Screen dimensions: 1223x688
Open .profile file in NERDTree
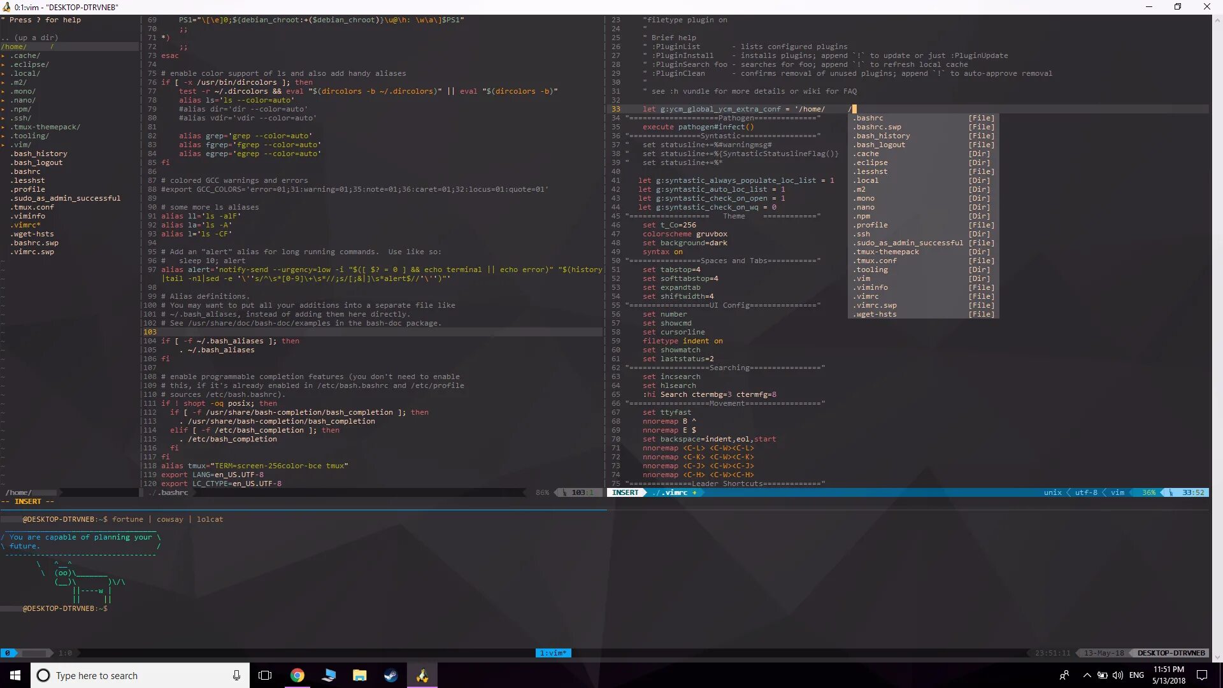29,189
